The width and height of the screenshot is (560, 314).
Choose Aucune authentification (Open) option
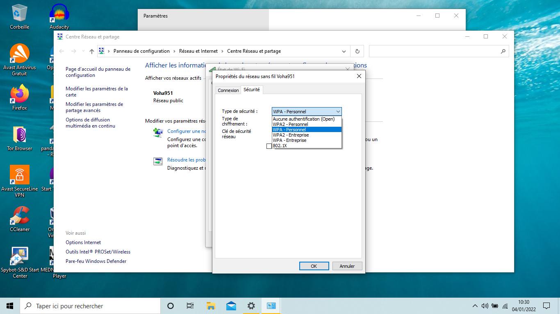(x=303, y=119)
